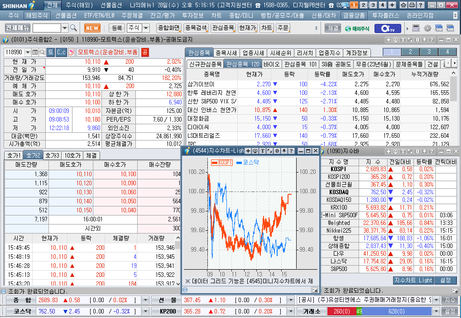Click the 토 icon beside the stock code
The width and height of the screenshot is (461, 318).
click(x=51, y=52)
